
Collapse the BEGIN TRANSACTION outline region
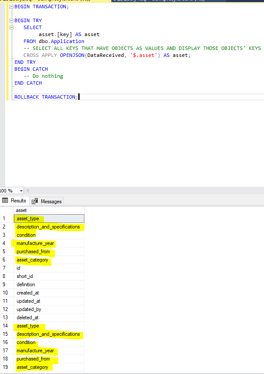click(11, 7)
